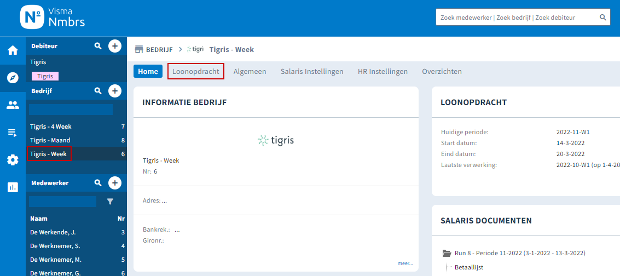Image resolution: width=620 pixels, height=276 pixels.
Task: Click the meer... link
Action: [x=405, y=263]
